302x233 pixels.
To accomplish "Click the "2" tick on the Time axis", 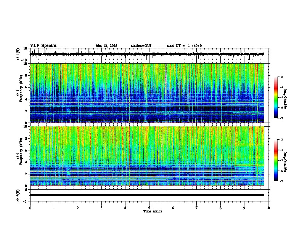I will 78,208.
